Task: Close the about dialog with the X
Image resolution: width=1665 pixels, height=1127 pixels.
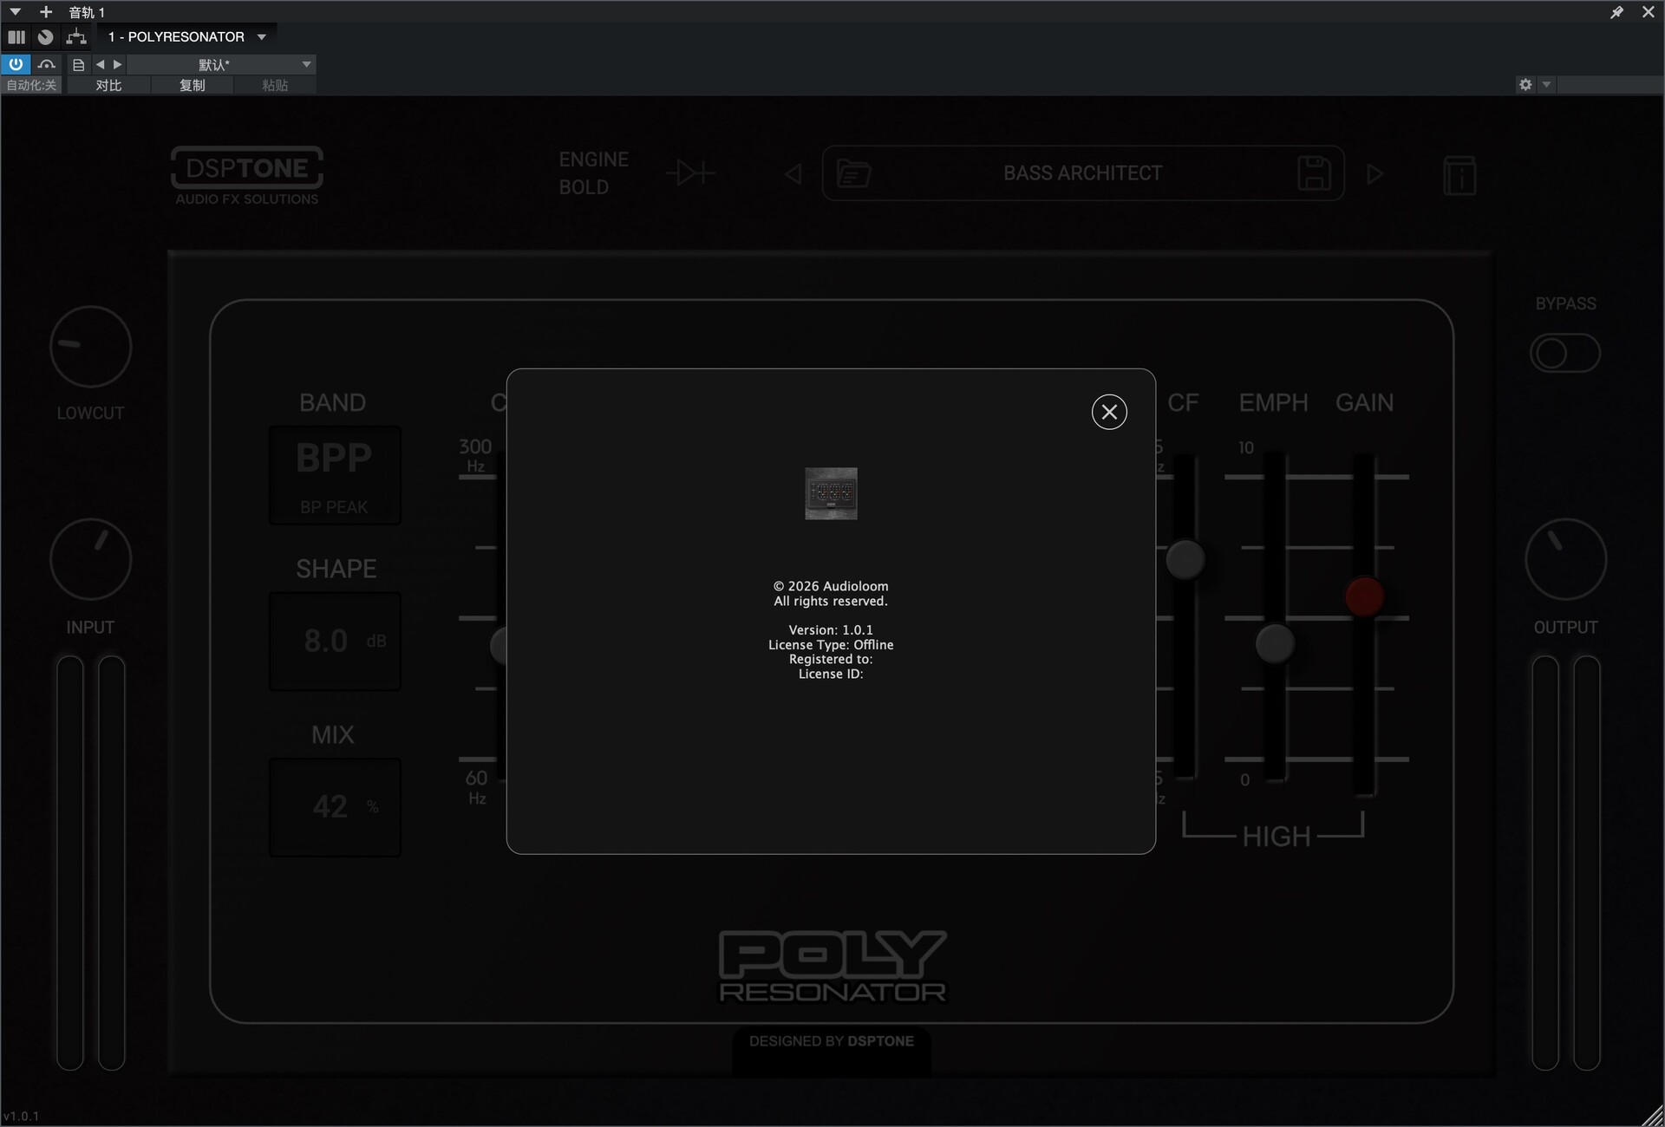Action: coord(1109,412)
